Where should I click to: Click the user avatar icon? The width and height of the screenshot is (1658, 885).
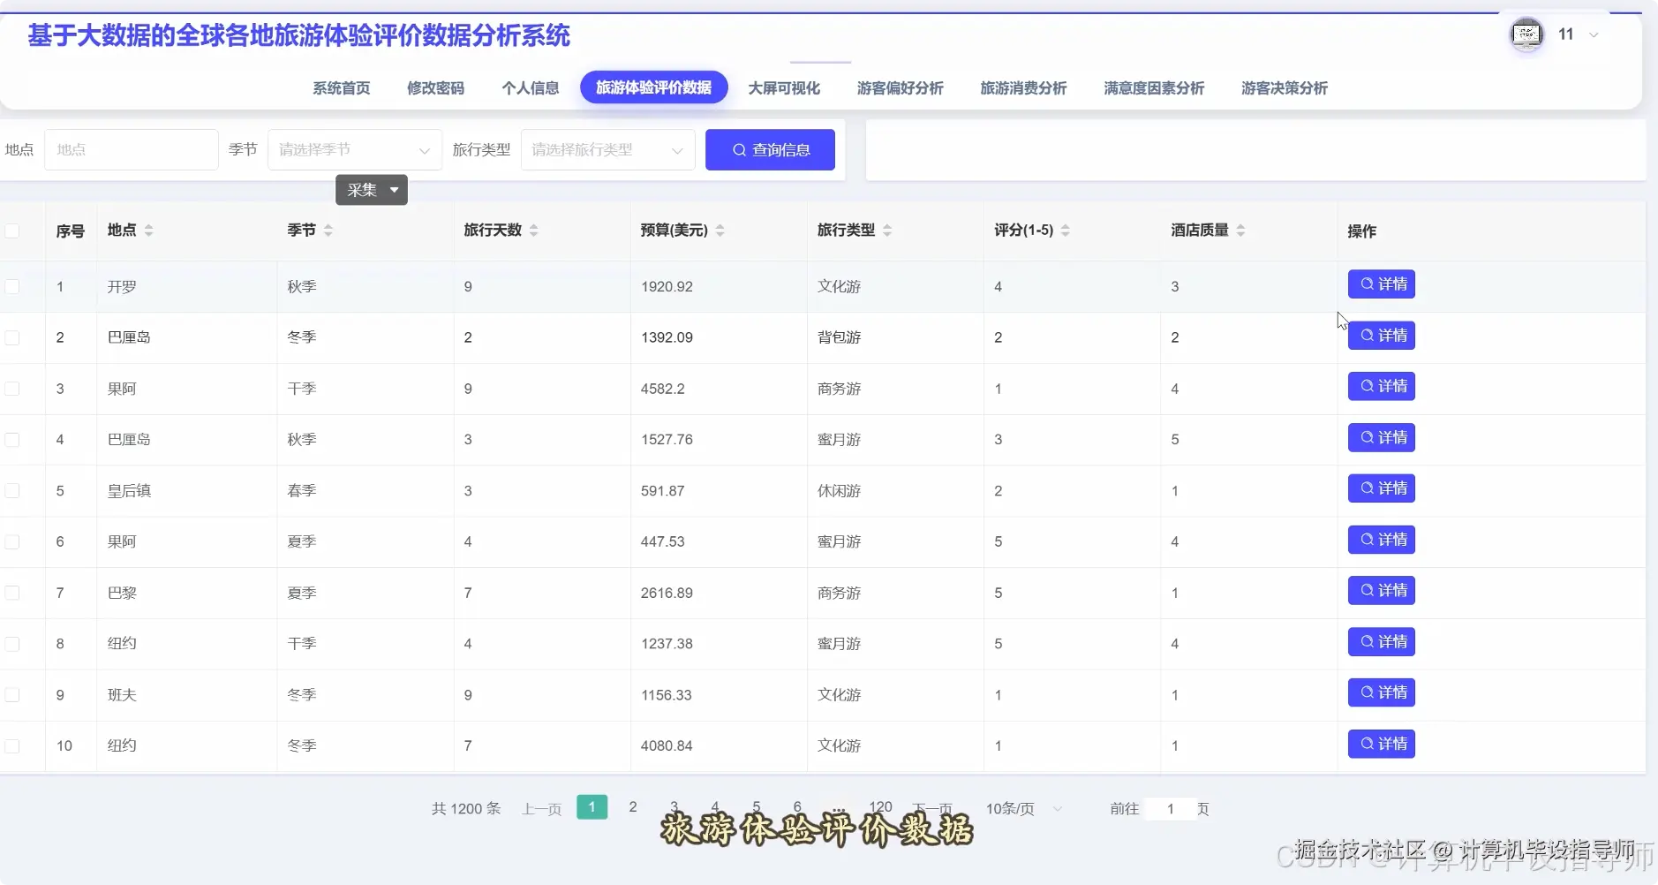click(x=1526, y=34)
